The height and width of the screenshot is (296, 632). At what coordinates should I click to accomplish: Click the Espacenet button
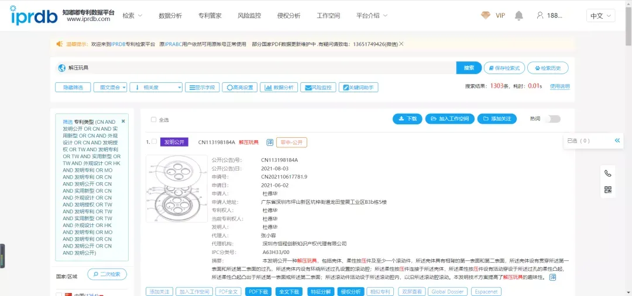pos(486,291)
